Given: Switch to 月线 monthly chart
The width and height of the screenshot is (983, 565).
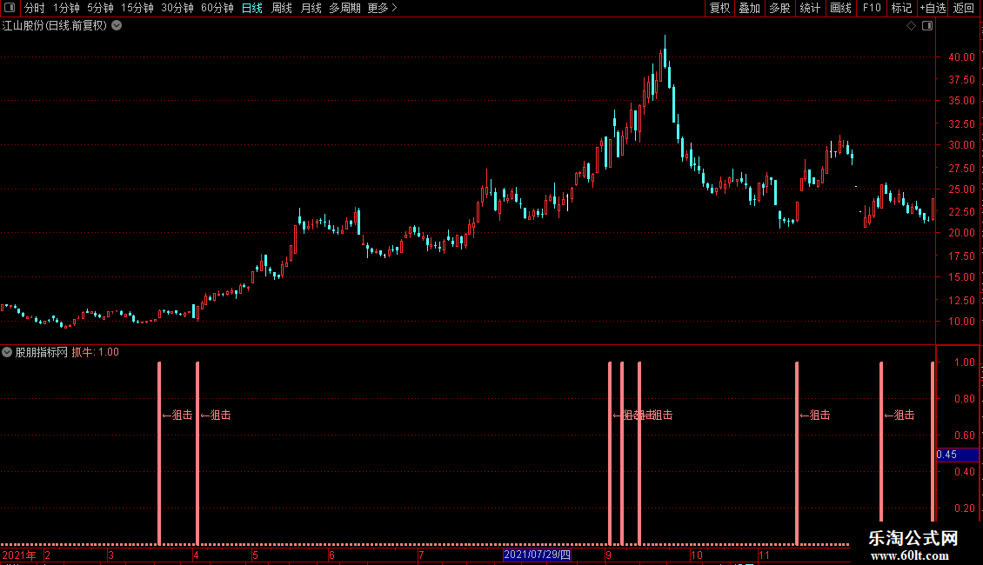Looking at the screenshot, I should click(311, 8).
